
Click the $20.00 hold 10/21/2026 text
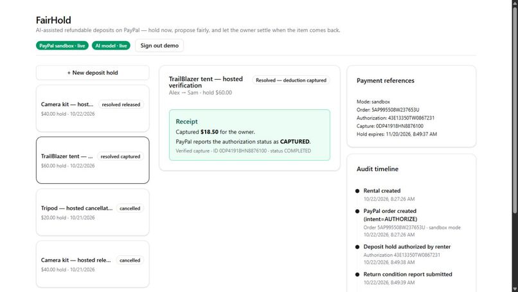point(67,217)
